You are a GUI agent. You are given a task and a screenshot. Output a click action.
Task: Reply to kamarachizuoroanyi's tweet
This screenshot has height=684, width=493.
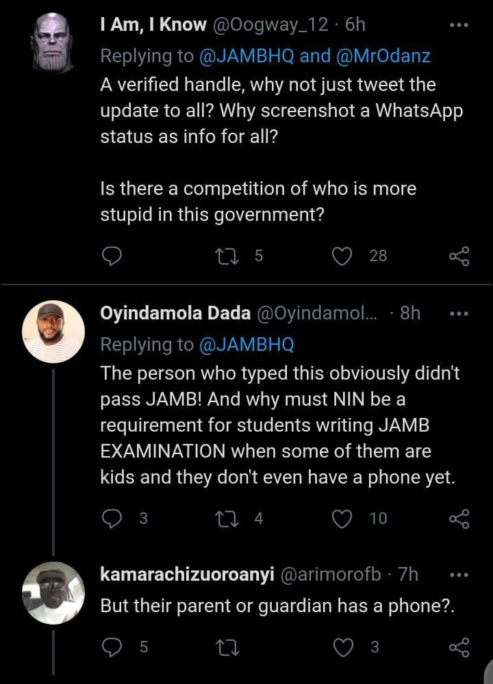pyautogui.click(x=111, y=647)
